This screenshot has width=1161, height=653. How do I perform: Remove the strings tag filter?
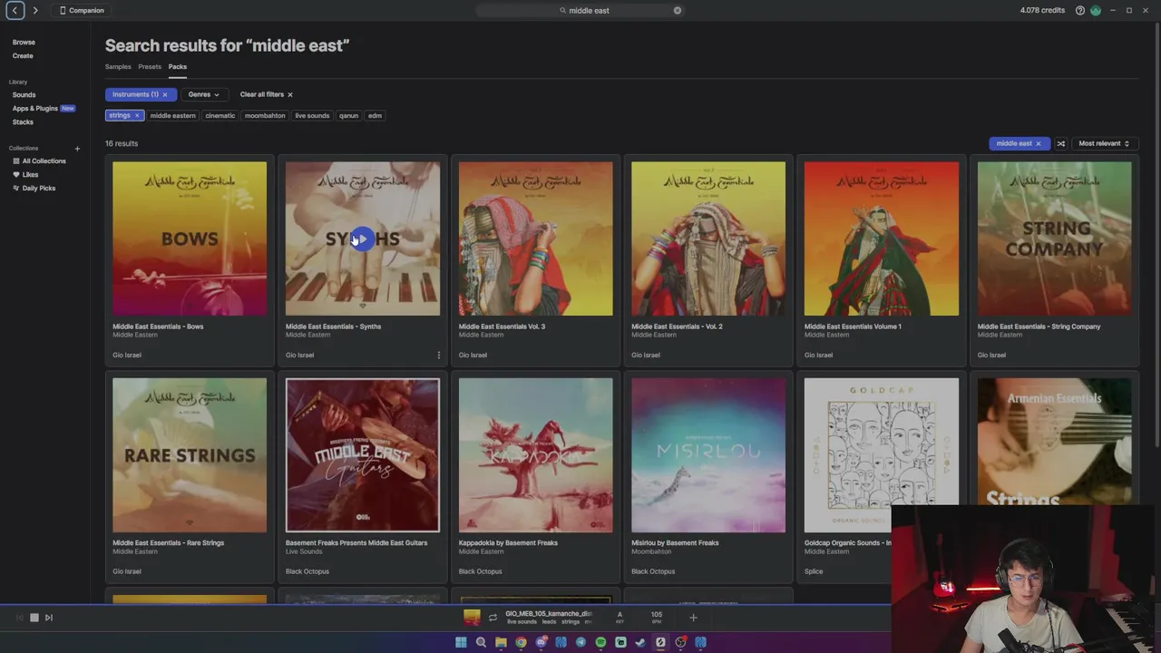pyautogui.click(x=137, y=115)
